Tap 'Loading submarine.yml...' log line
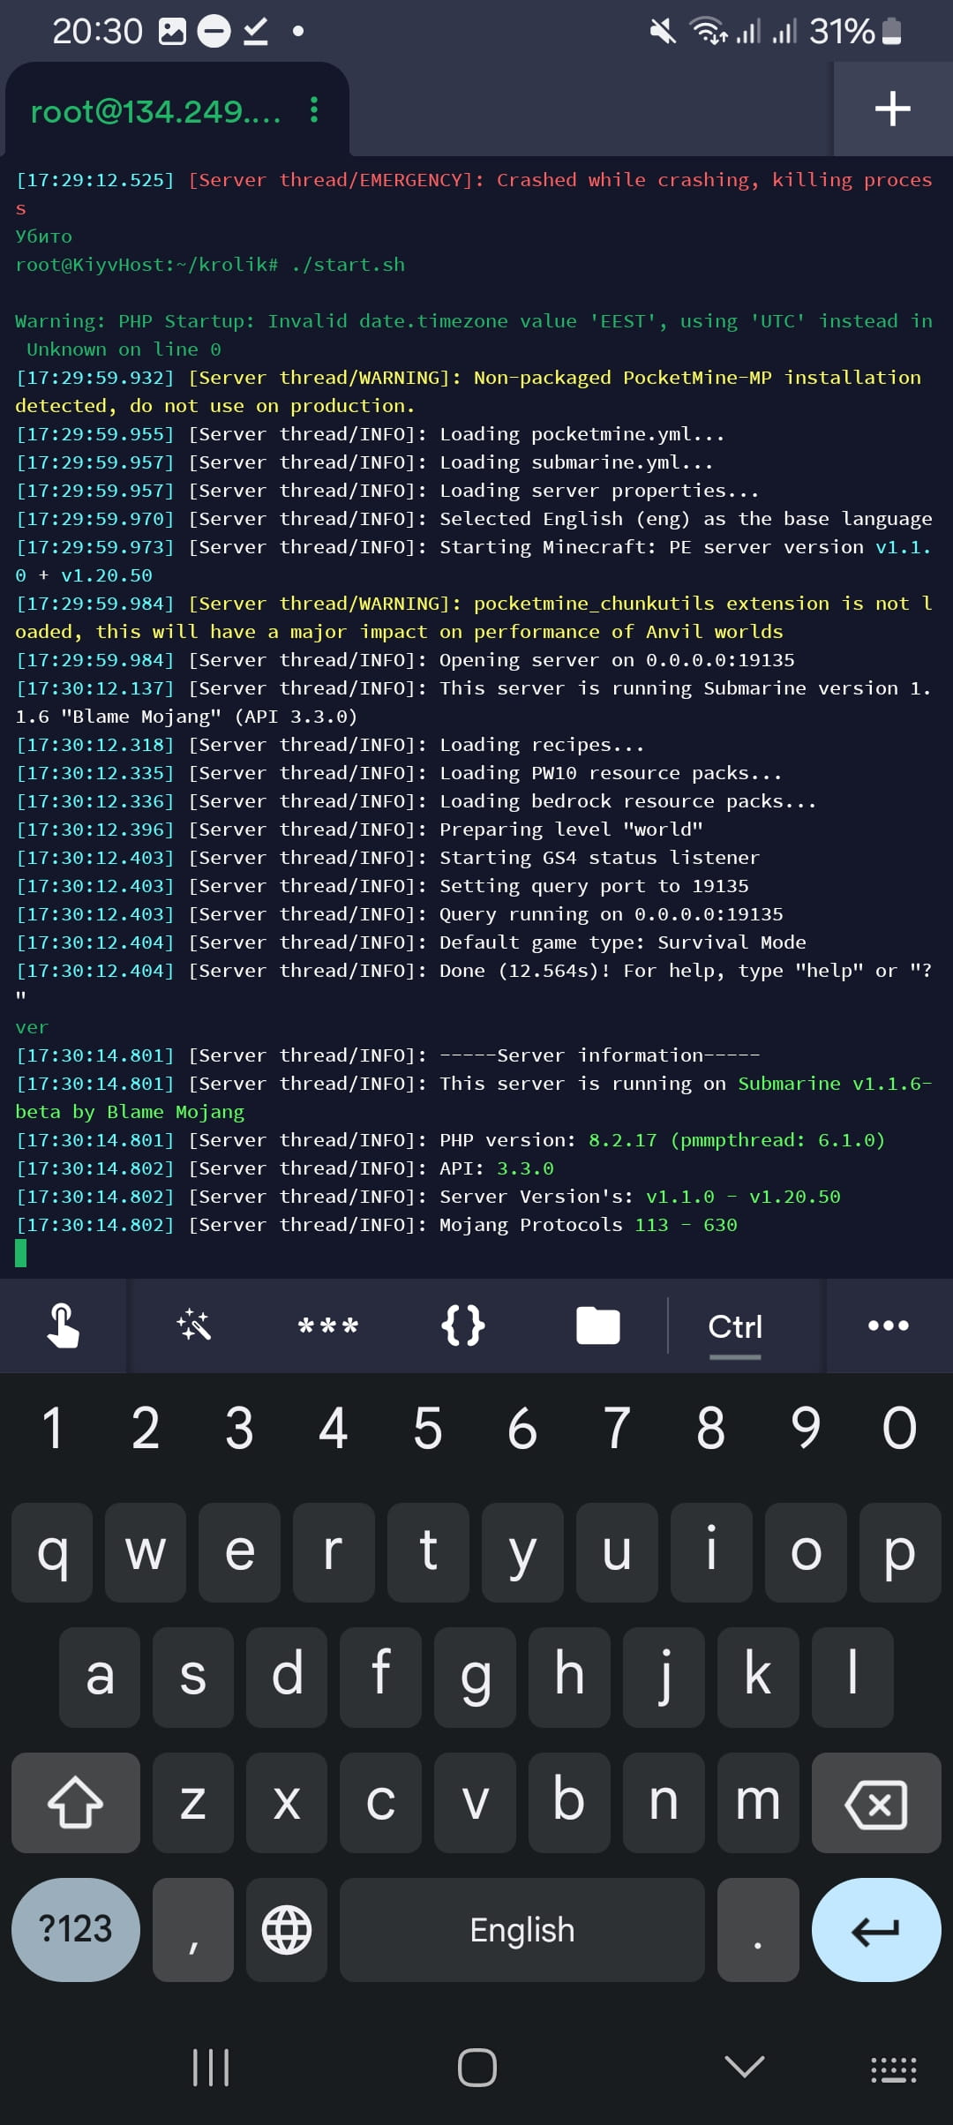Image resolution: width=953 pixels, height=2125 pixels. 576,462
